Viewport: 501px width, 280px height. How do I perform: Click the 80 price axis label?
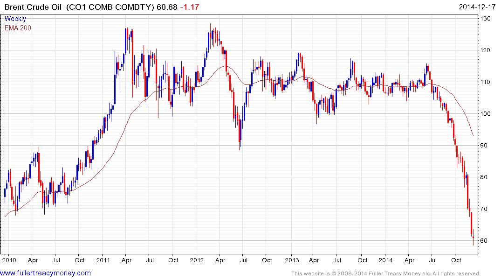click(483, 177)
